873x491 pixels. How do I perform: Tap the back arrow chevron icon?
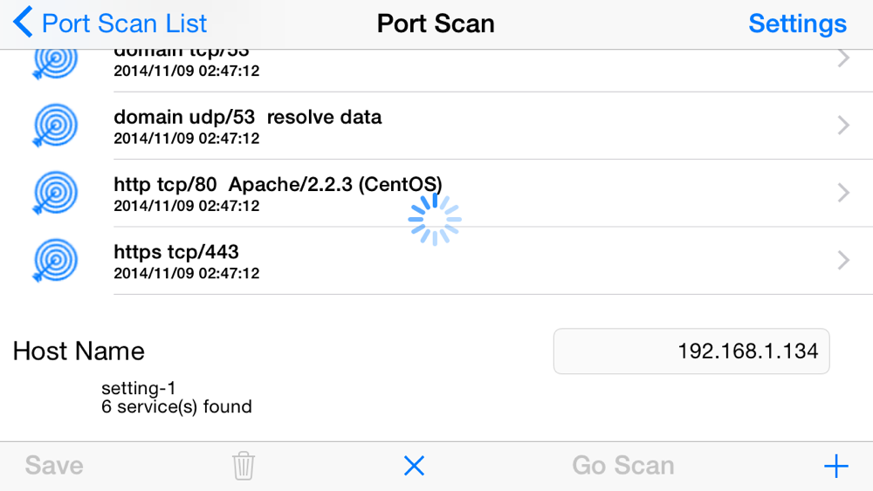[x=24, y=23]
